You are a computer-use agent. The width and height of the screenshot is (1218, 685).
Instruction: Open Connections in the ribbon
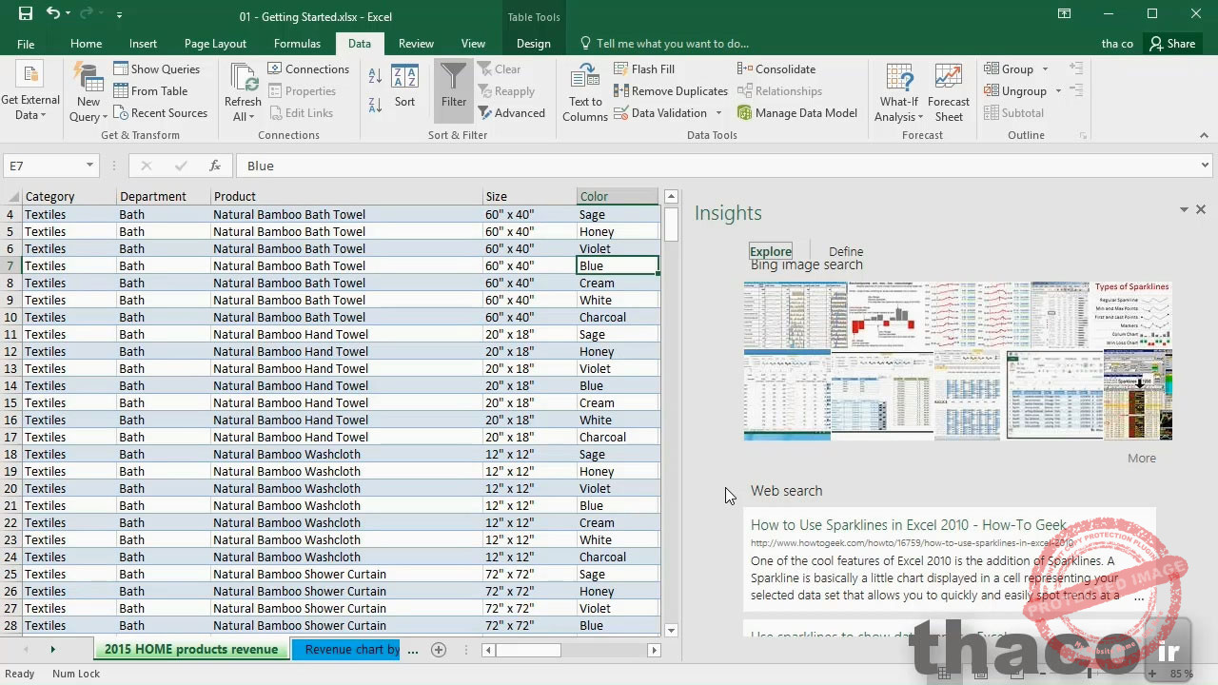[308, 69]
